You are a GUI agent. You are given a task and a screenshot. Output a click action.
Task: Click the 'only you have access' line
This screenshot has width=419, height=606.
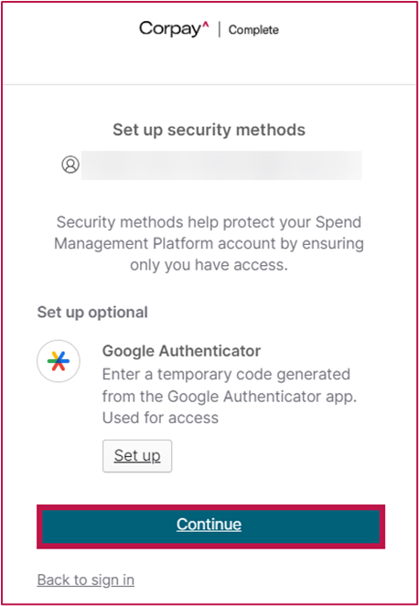[x=209, y=265]
